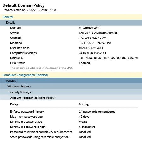The image size is (142, 142).
Task: Select the ENTERPRISE\Domain Admins owner value
Action: [98, 33]
